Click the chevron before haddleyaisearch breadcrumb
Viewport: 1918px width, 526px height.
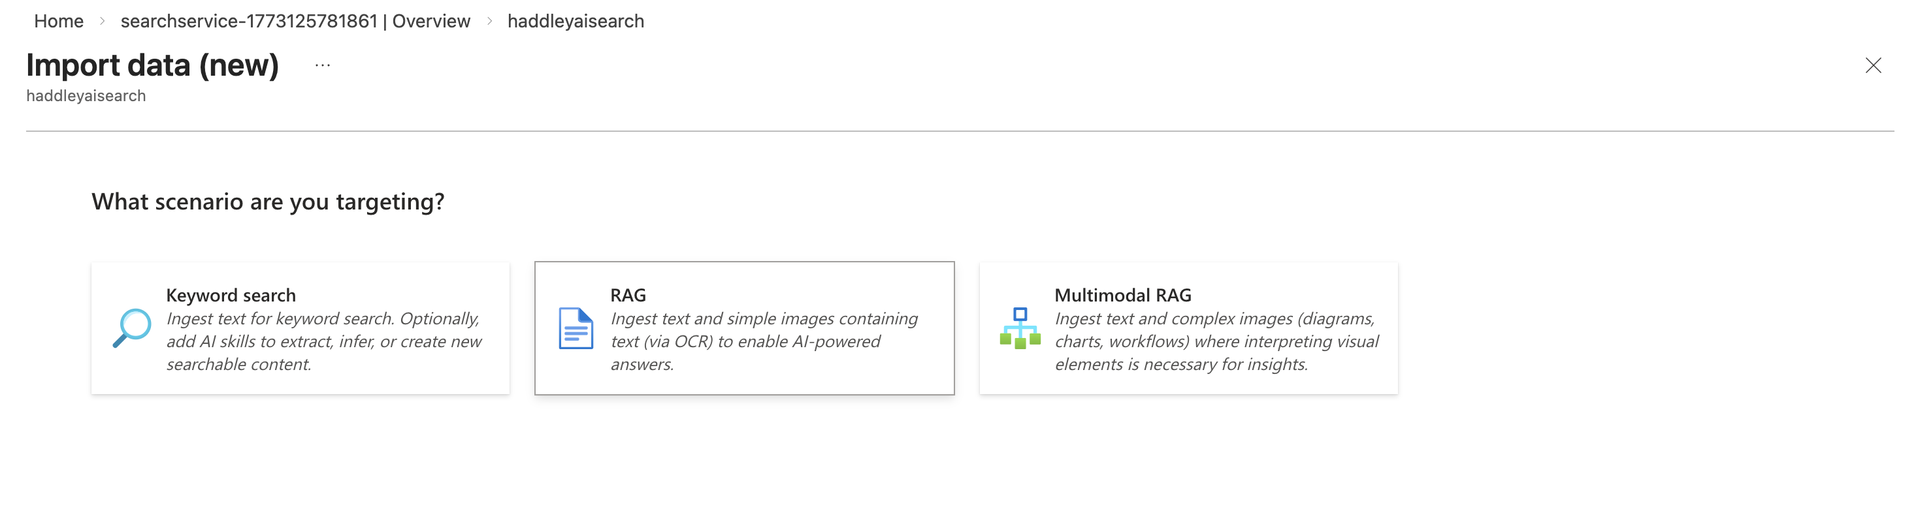click(x=490, y=22)
